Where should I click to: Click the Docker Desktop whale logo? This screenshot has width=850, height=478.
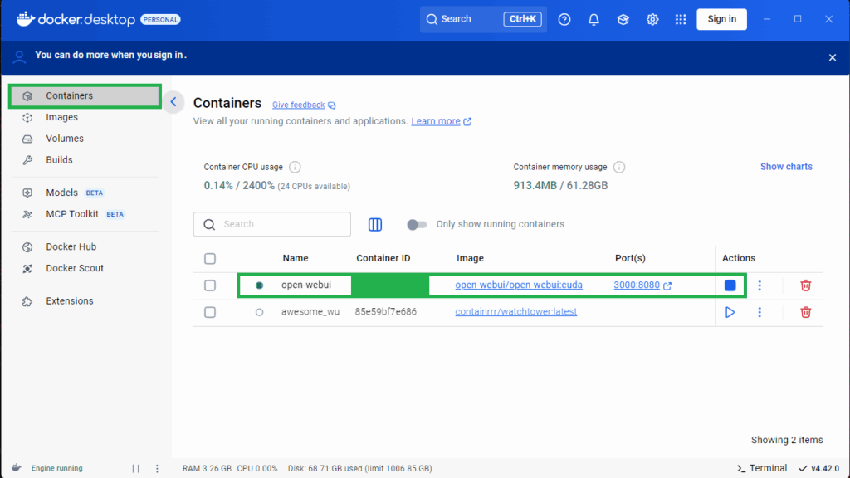[x=25, y=19]
